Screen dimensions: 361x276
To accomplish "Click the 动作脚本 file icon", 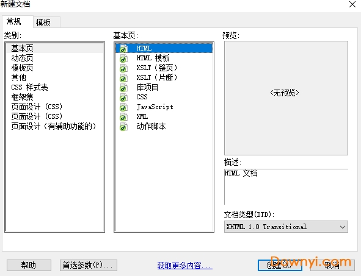I will point(123,127).
